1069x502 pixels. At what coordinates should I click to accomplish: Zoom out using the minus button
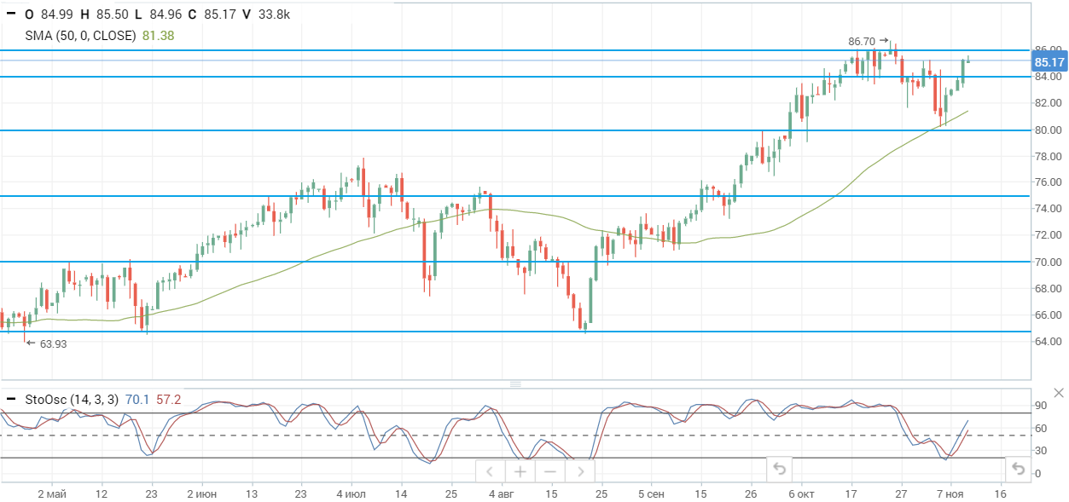pyautogui.click(x=549, y=471)
